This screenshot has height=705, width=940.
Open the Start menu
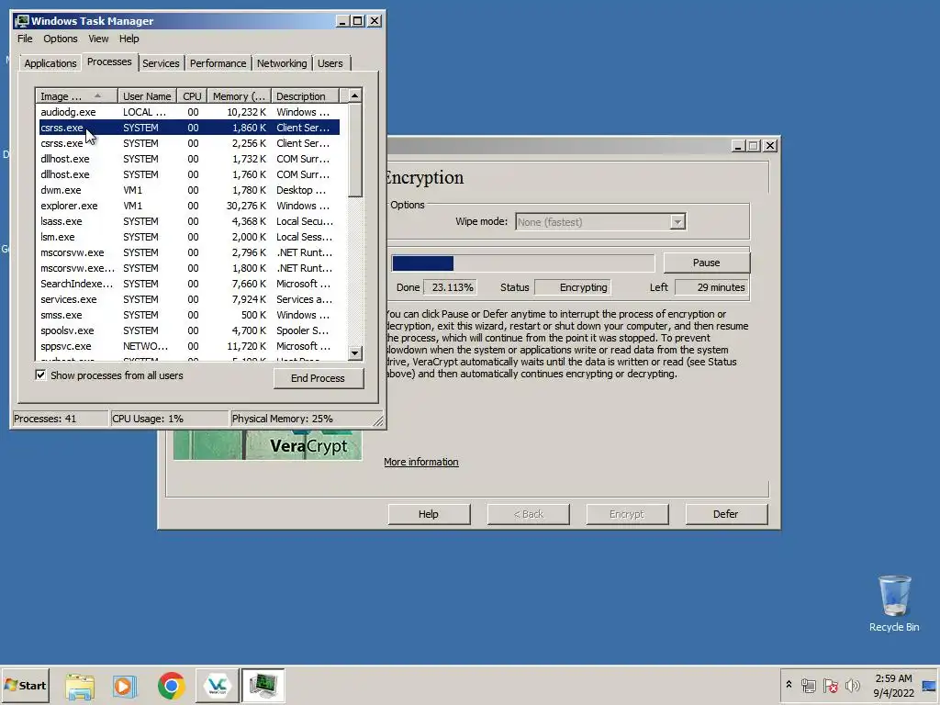pos(25,686)
